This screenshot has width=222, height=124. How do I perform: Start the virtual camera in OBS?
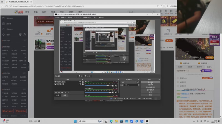click(150, 87)
